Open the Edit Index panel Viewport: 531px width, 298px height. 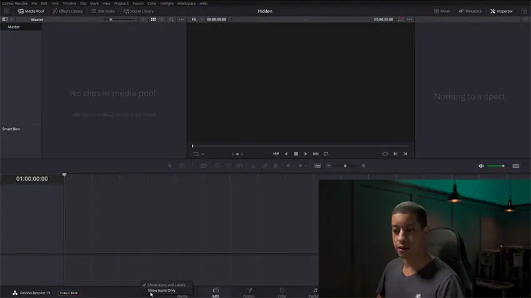pos(103,11)
